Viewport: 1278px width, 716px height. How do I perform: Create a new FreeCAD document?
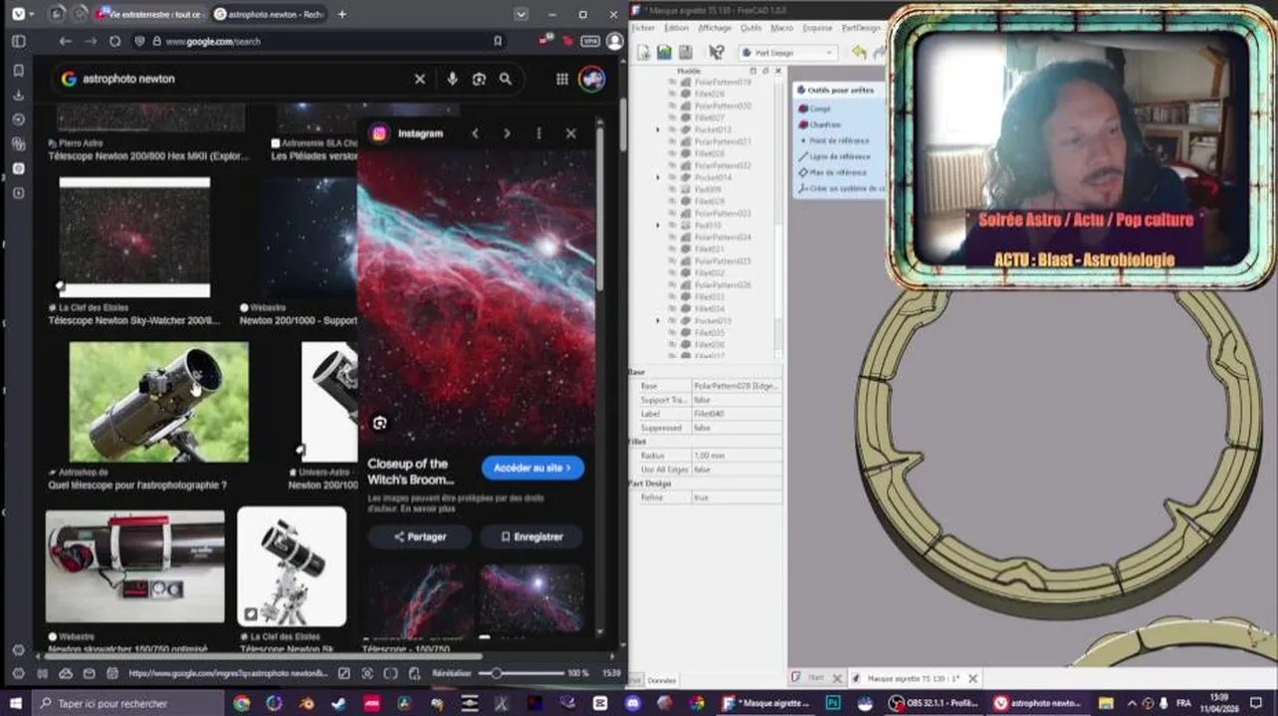(x=643, y=52)
